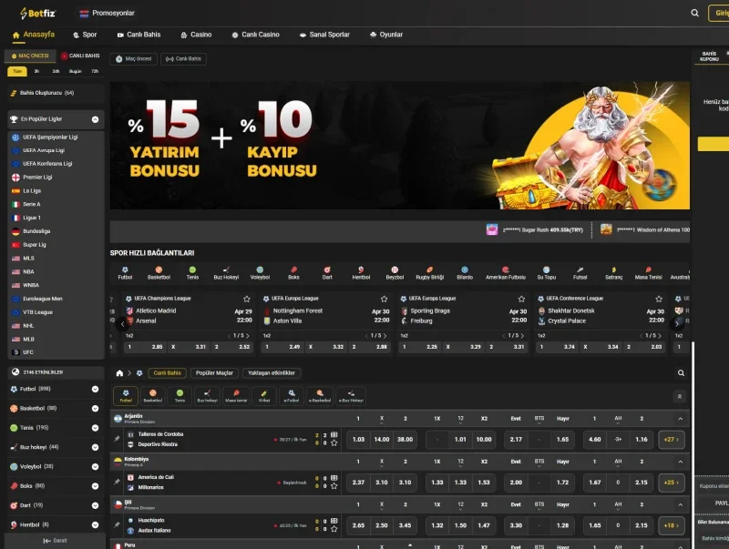Open Canlı Bahis in main navigation
The height and width of the screenshot is (549, 729).
pyautogui.click(x=139, y=35)
